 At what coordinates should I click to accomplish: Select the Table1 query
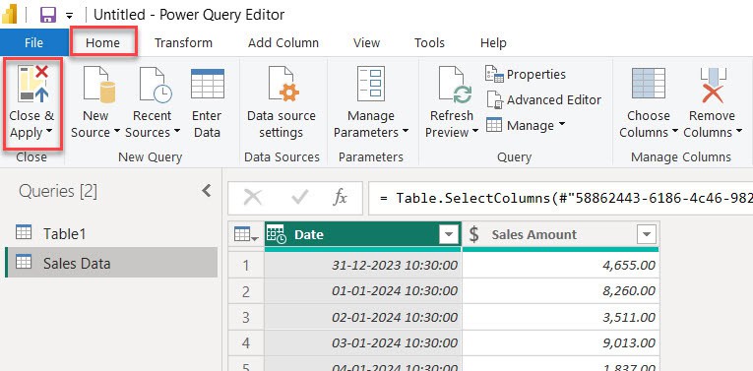pos(111,234)
